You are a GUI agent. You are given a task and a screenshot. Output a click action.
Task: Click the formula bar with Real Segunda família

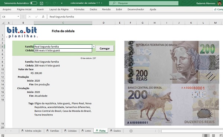135,17
